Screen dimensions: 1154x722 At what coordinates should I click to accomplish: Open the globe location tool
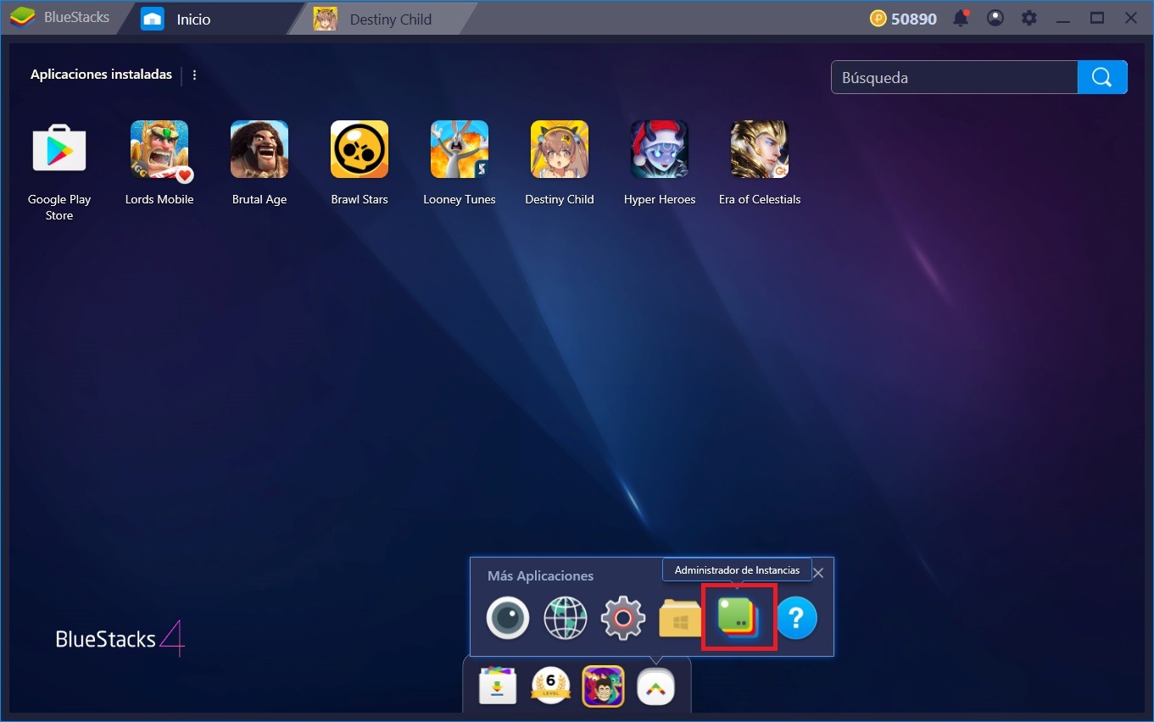click(x=566, y=619)
